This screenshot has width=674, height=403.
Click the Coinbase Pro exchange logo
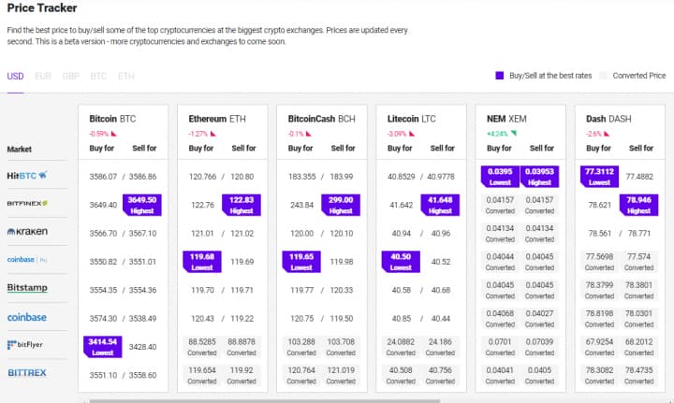[28, 260]
